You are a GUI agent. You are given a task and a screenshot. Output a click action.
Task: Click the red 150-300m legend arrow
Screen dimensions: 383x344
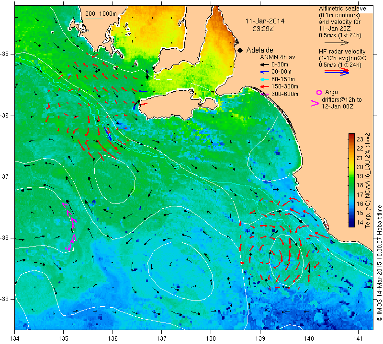click(264, 86)
